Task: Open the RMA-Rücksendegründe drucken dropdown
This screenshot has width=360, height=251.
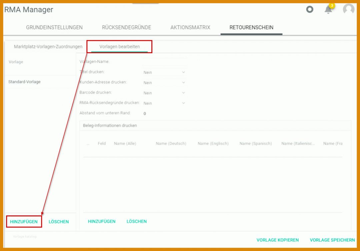Action: click(x=164, y=103)
